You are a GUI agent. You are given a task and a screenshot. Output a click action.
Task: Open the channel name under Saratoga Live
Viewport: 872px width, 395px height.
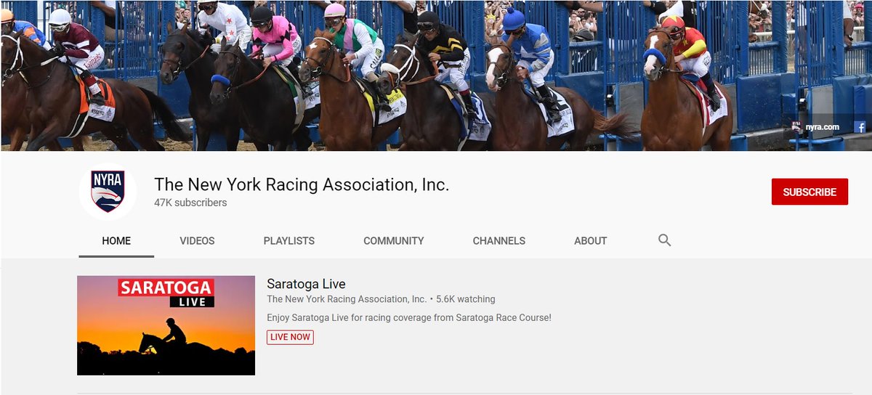(347, 299)
